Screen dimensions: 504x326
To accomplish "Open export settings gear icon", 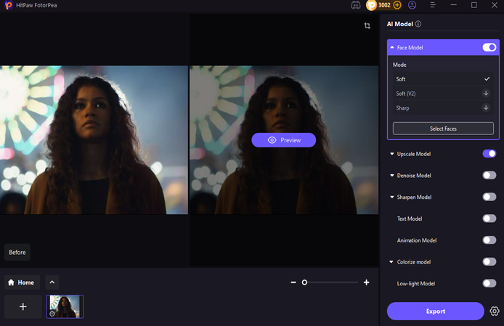I will [495, 311].
